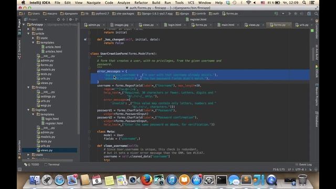The width and height of the screenshot is (336, 189).
Task: Open the Terminal tool window
Action: pos(52,164)
